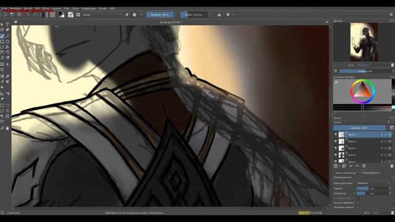Open the layer filter funnel menu
Image resolution: width=395 pixels, height=222 pixels.
(x=389, y=123)
